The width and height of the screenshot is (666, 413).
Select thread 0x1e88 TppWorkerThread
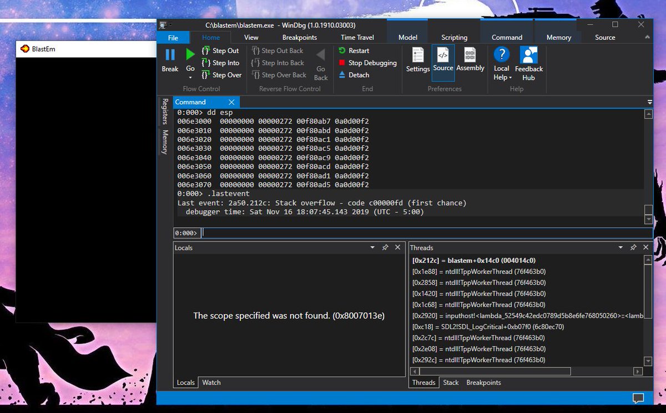[x=479, y=271]
